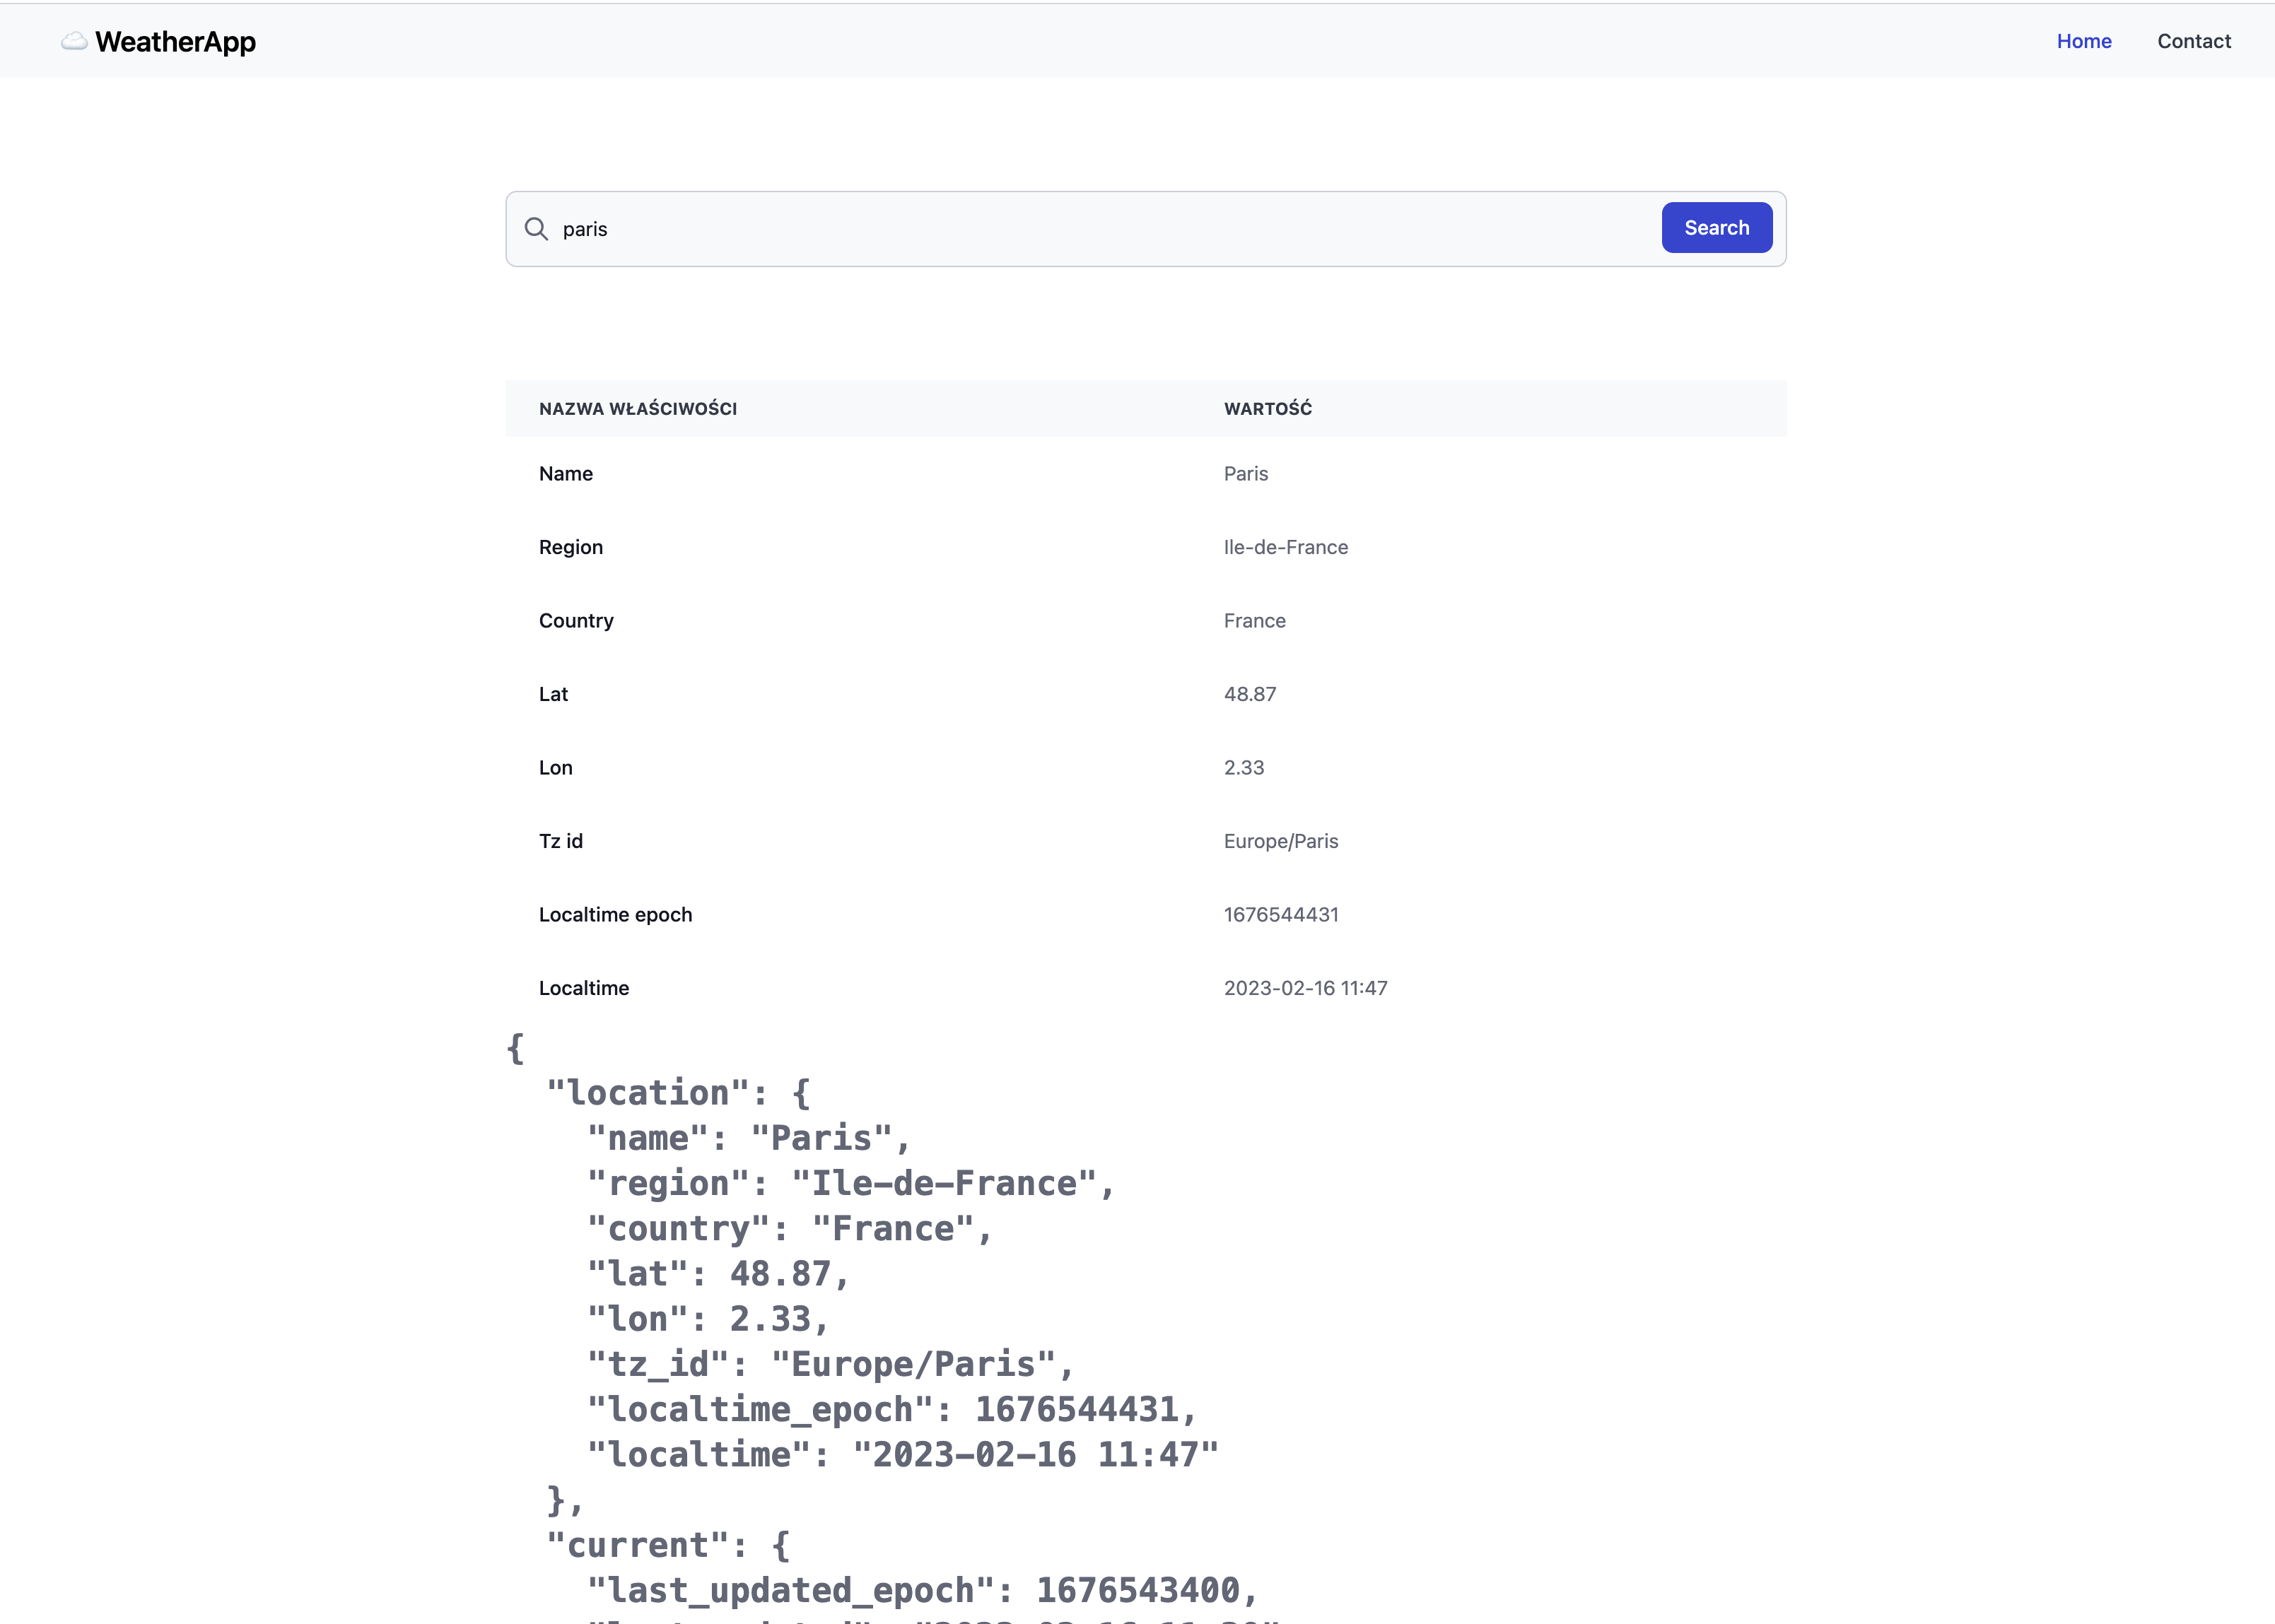Select the Country value 'France'
This screenshot has width=2275, height=1624.
(x=1253, y=620)
